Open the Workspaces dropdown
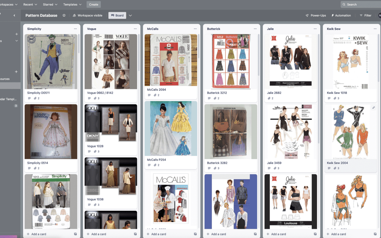Image resolution: width=381 pixels, height=238 pixels. (7, 4)
